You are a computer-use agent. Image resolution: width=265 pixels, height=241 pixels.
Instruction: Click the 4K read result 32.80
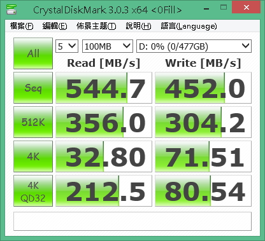tap(104, 156)
